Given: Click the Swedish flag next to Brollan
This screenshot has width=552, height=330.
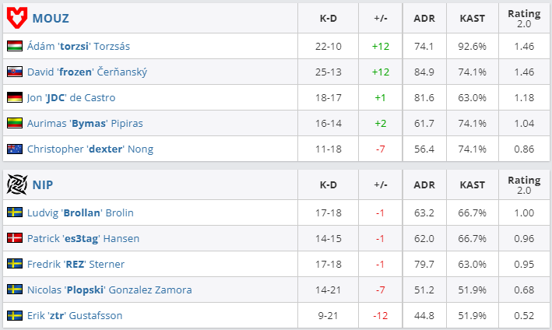Looking at the screenshot, I should click(15, 212).
